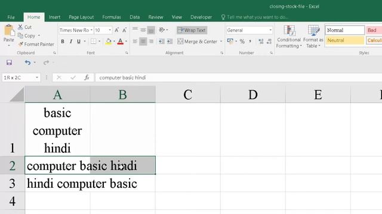Toggle Italic formatting
The width and height of the screenshot is (382, 214).
pyautogui.click(x=70, y=41)
